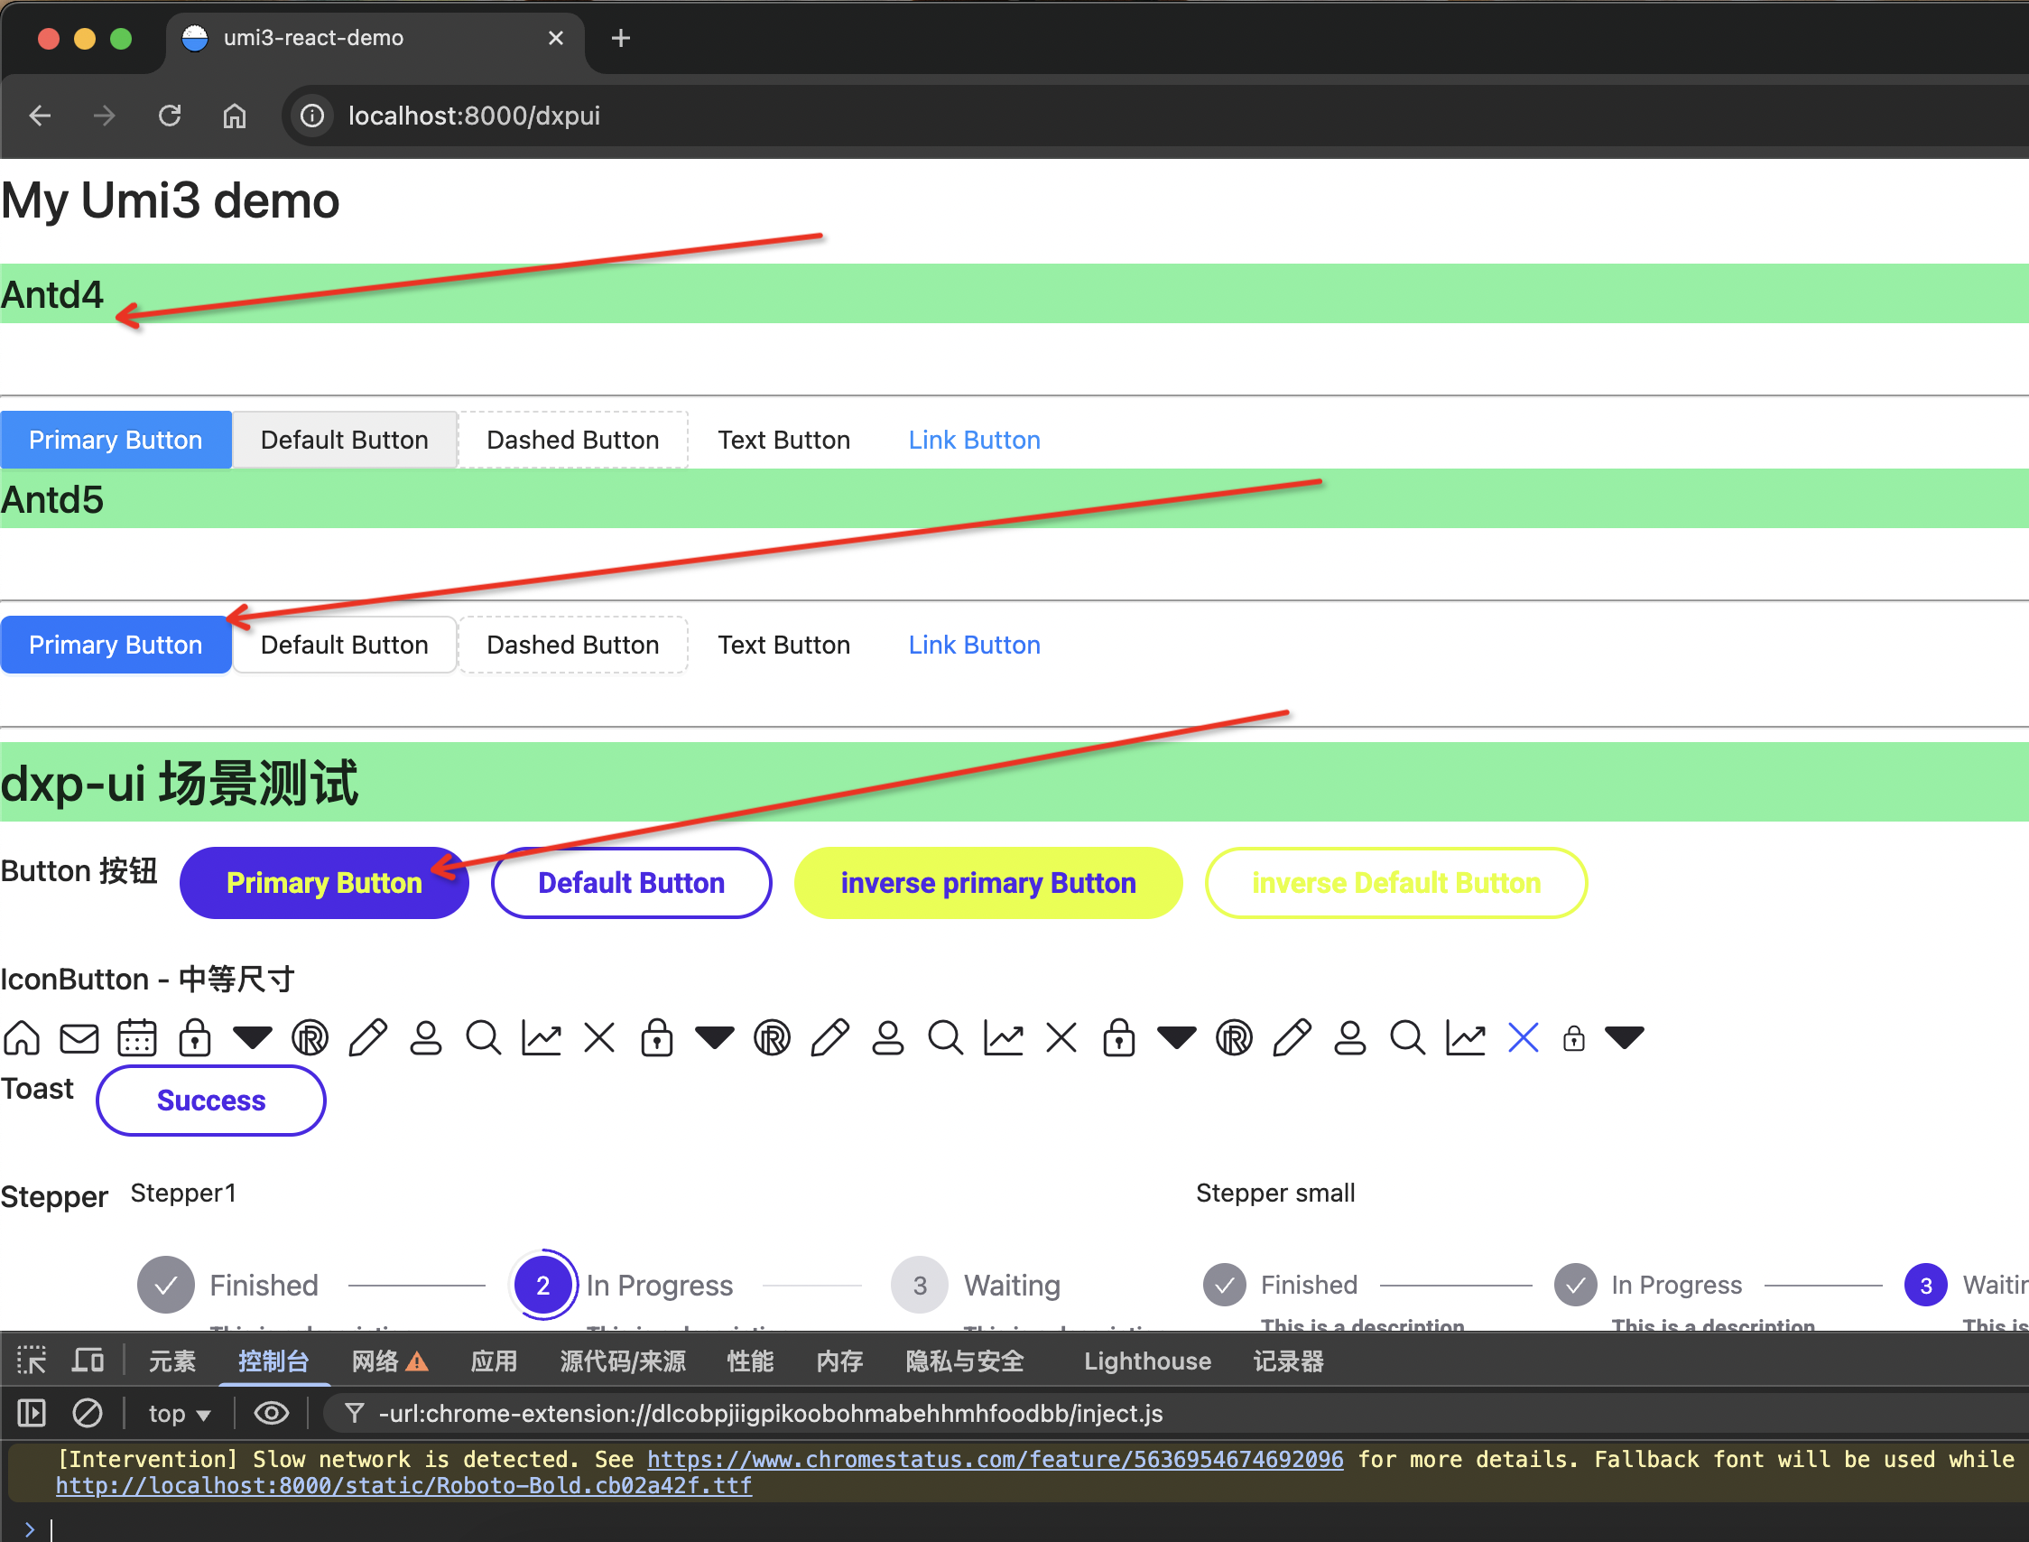Click the inverse primary Button
The height and width of the screenshot is (1542, 2029).
987,882
